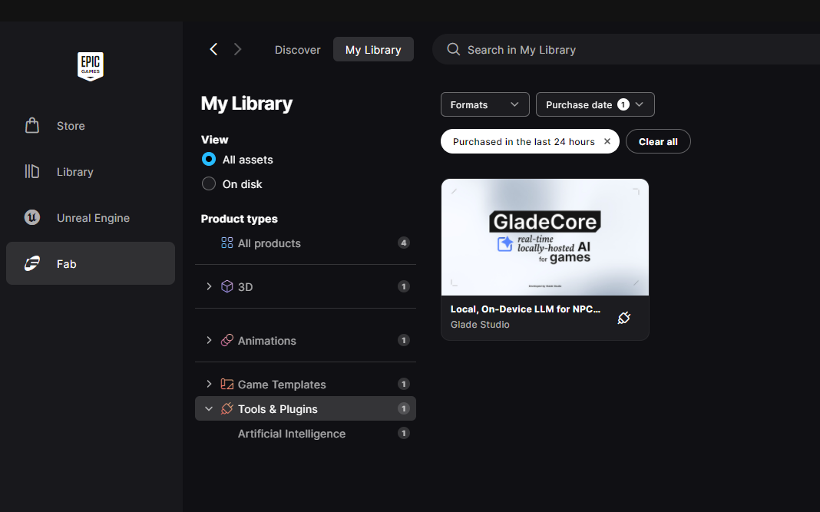Select the Tools & Plugins product type

(x=306, y=408)
